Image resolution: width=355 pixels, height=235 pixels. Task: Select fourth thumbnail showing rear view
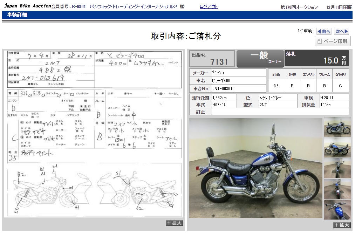click(337, 189)
